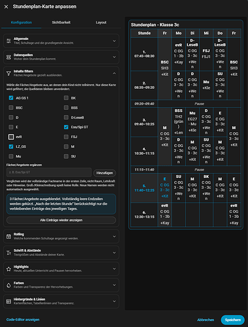Expand the Highlights section chevron
The height and width of the screenshot is (327, 248).
(x=114, y=269)
